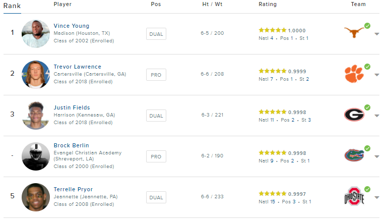Click green check badge on Clemson logo
Viewport: 386px width, 221px height.
(367, 67)
